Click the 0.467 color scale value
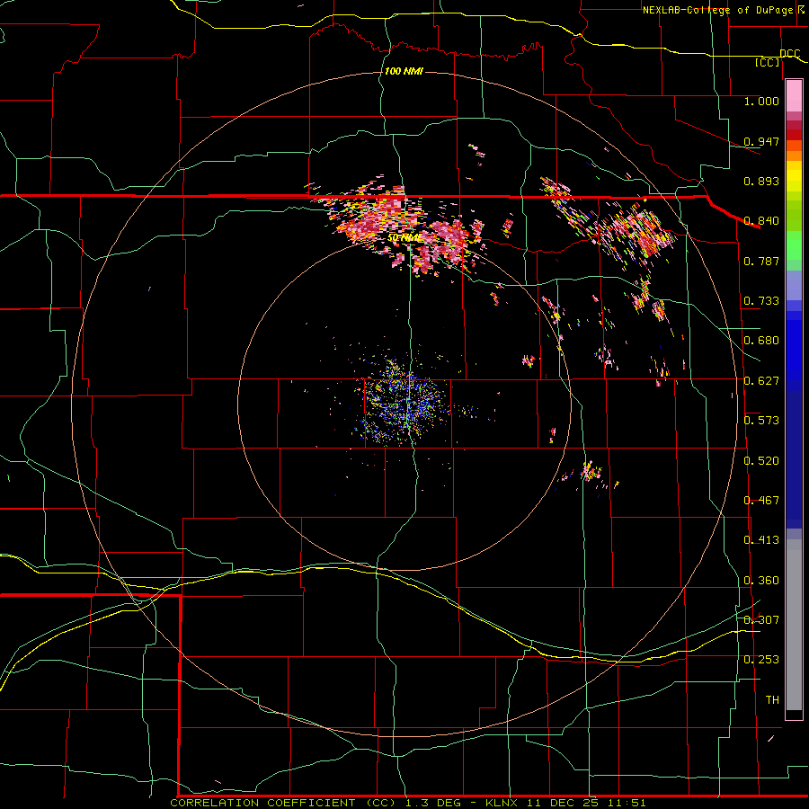Viewport: 809px width, 809px height. [x=761, y=500]
